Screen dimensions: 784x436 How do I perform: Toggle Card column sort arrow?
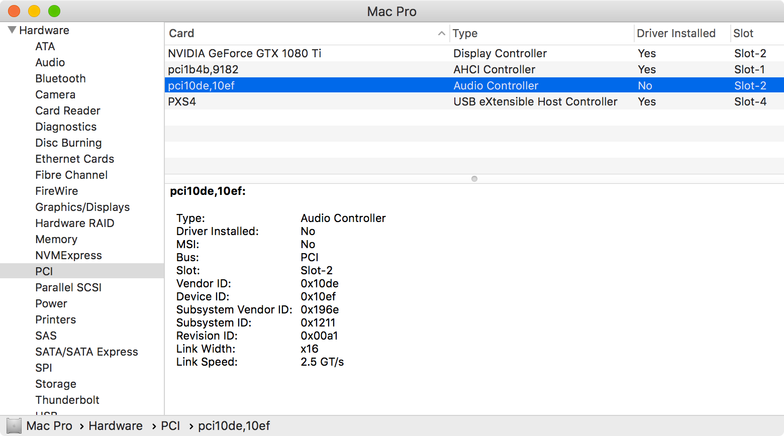click(x=441, y=34)
